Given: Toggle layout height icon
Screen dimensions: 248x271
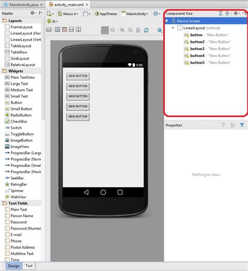Looking at the screenshot, I should point(78,29).
